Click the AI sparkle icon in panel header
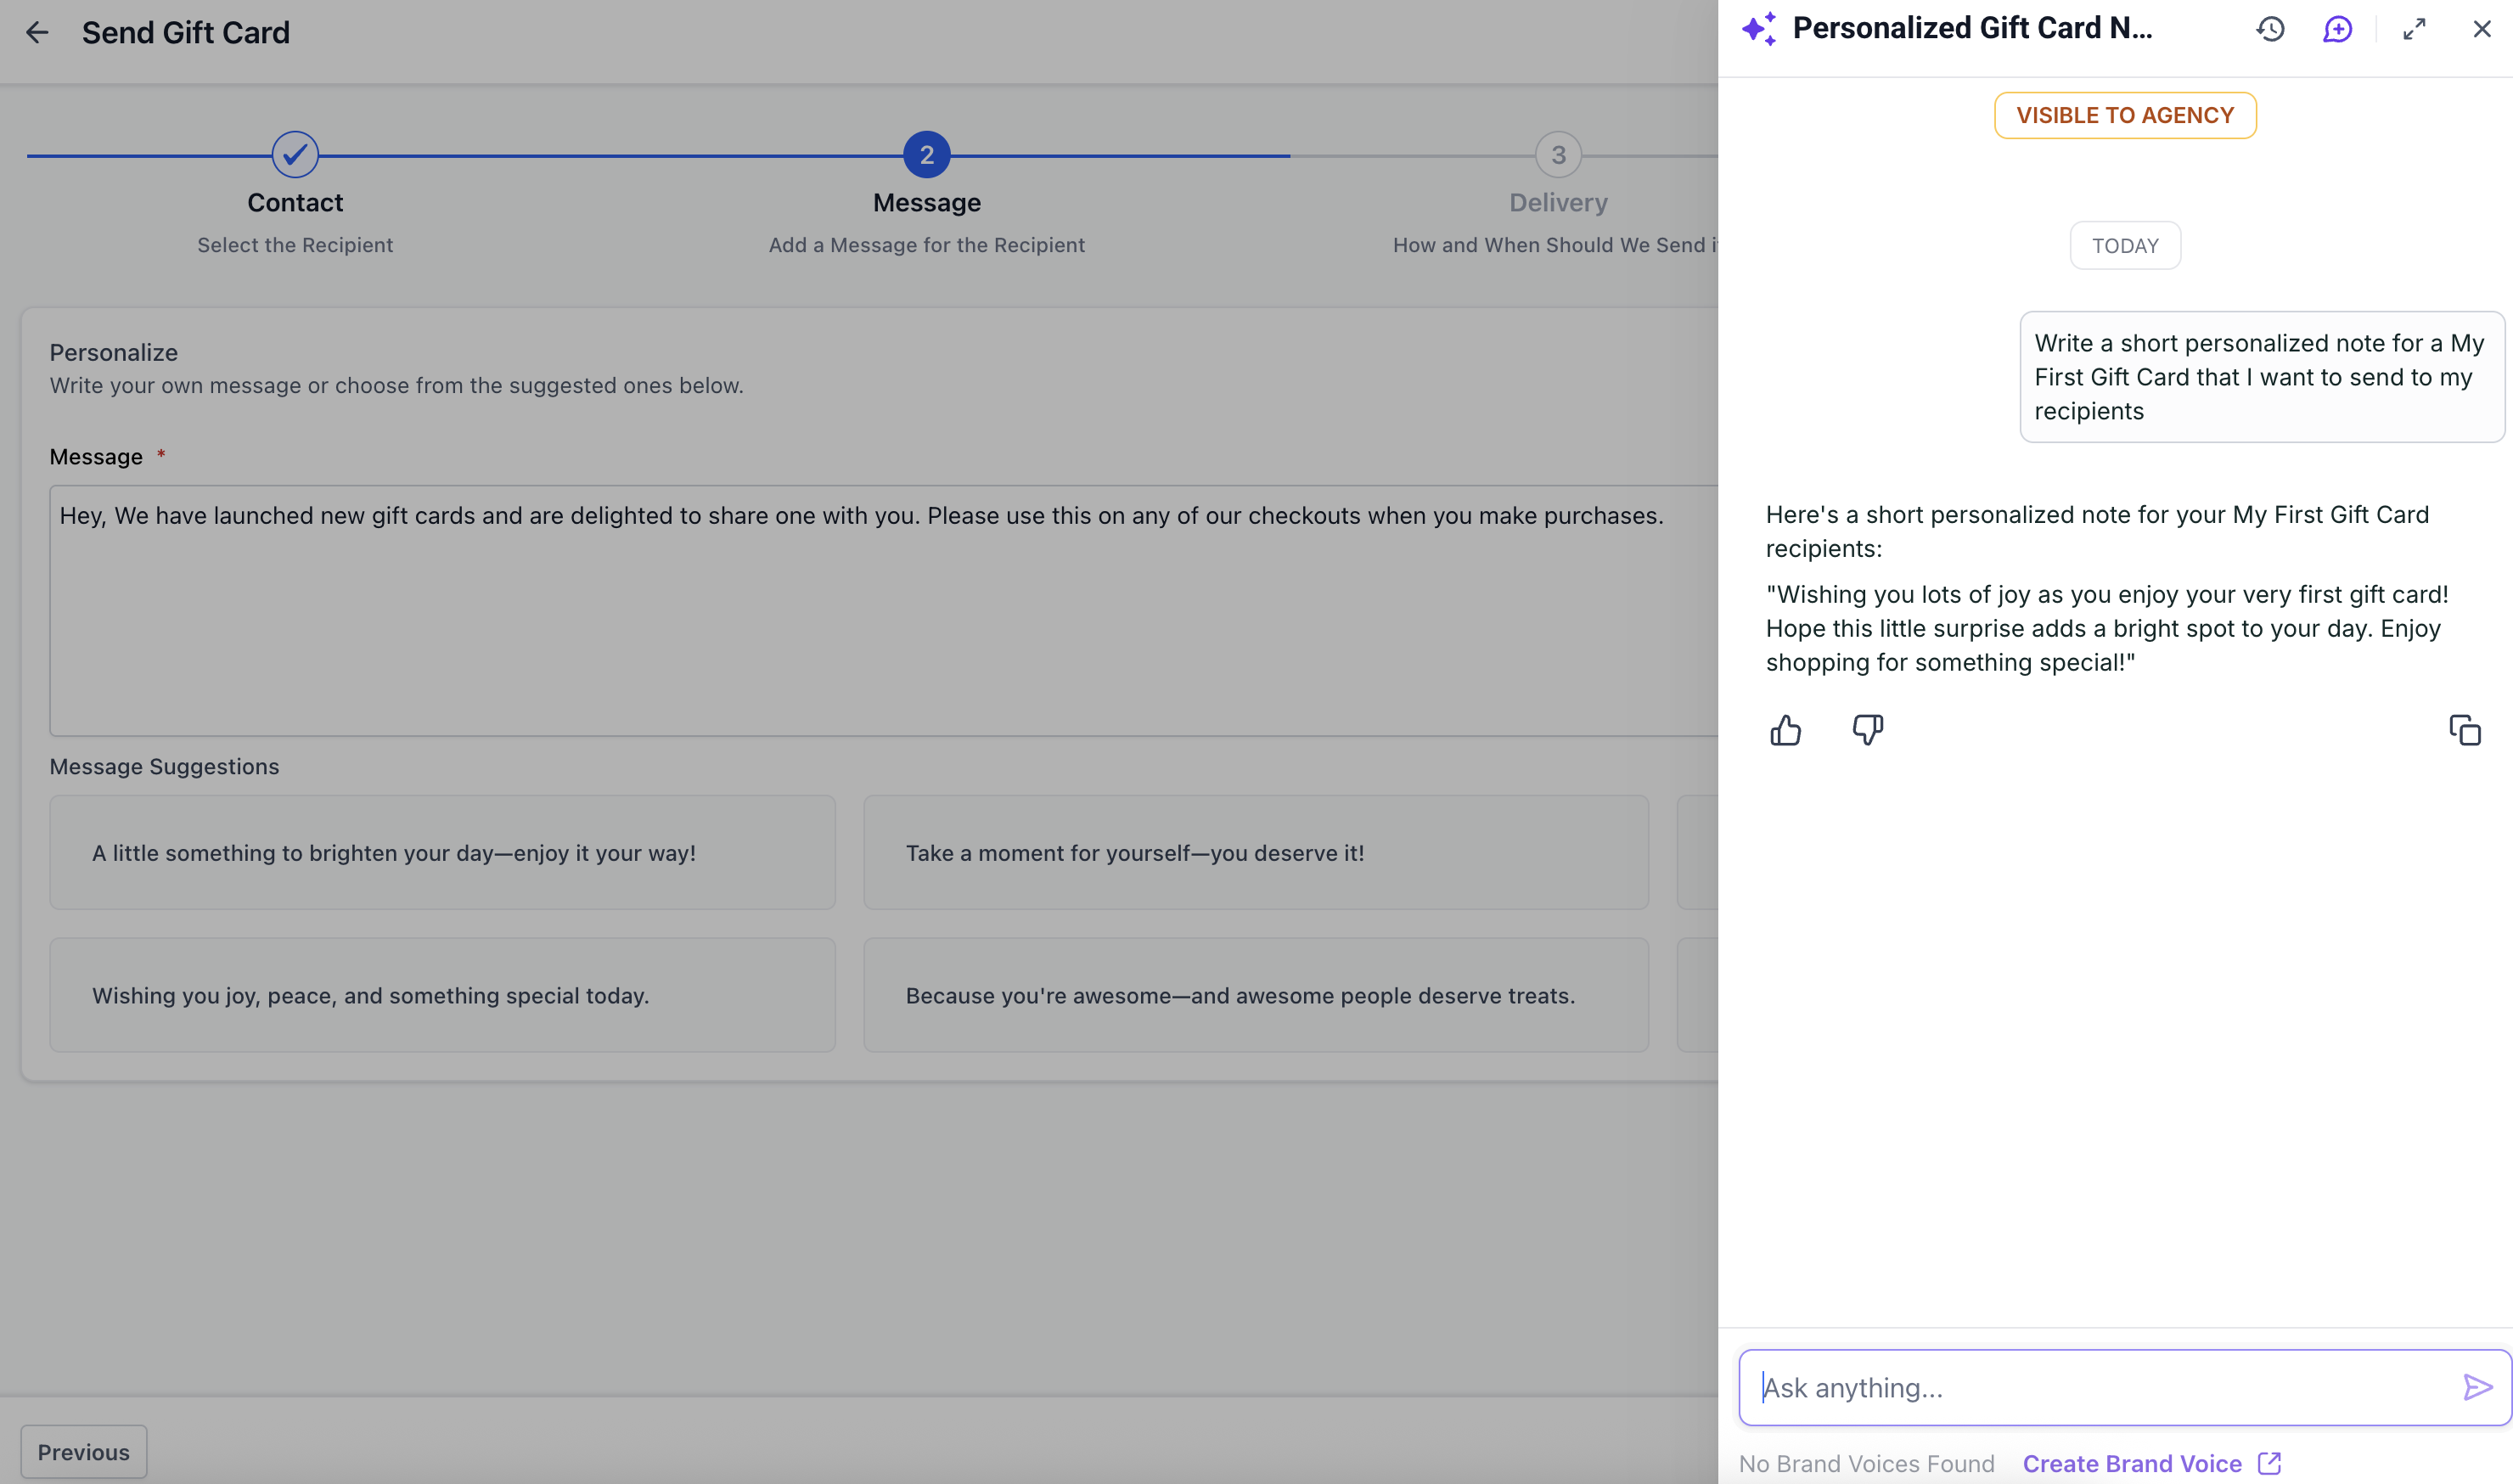Viewport: 2513px width, 1484px height. [1759, 29]
